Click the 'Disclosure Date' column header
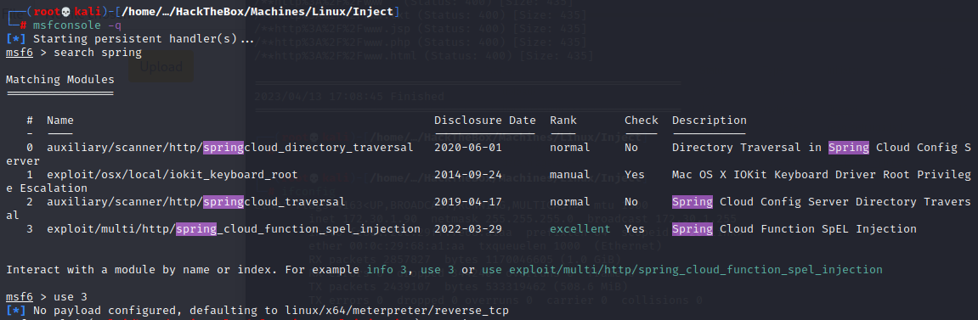The height and width of the screenshot is (320, 978). point(485,121)
